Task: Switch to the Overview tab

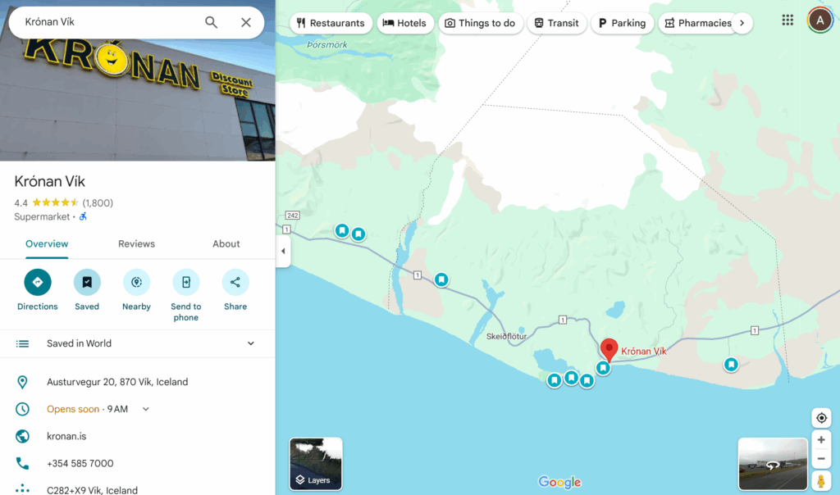Action: (x=47, y=244)
